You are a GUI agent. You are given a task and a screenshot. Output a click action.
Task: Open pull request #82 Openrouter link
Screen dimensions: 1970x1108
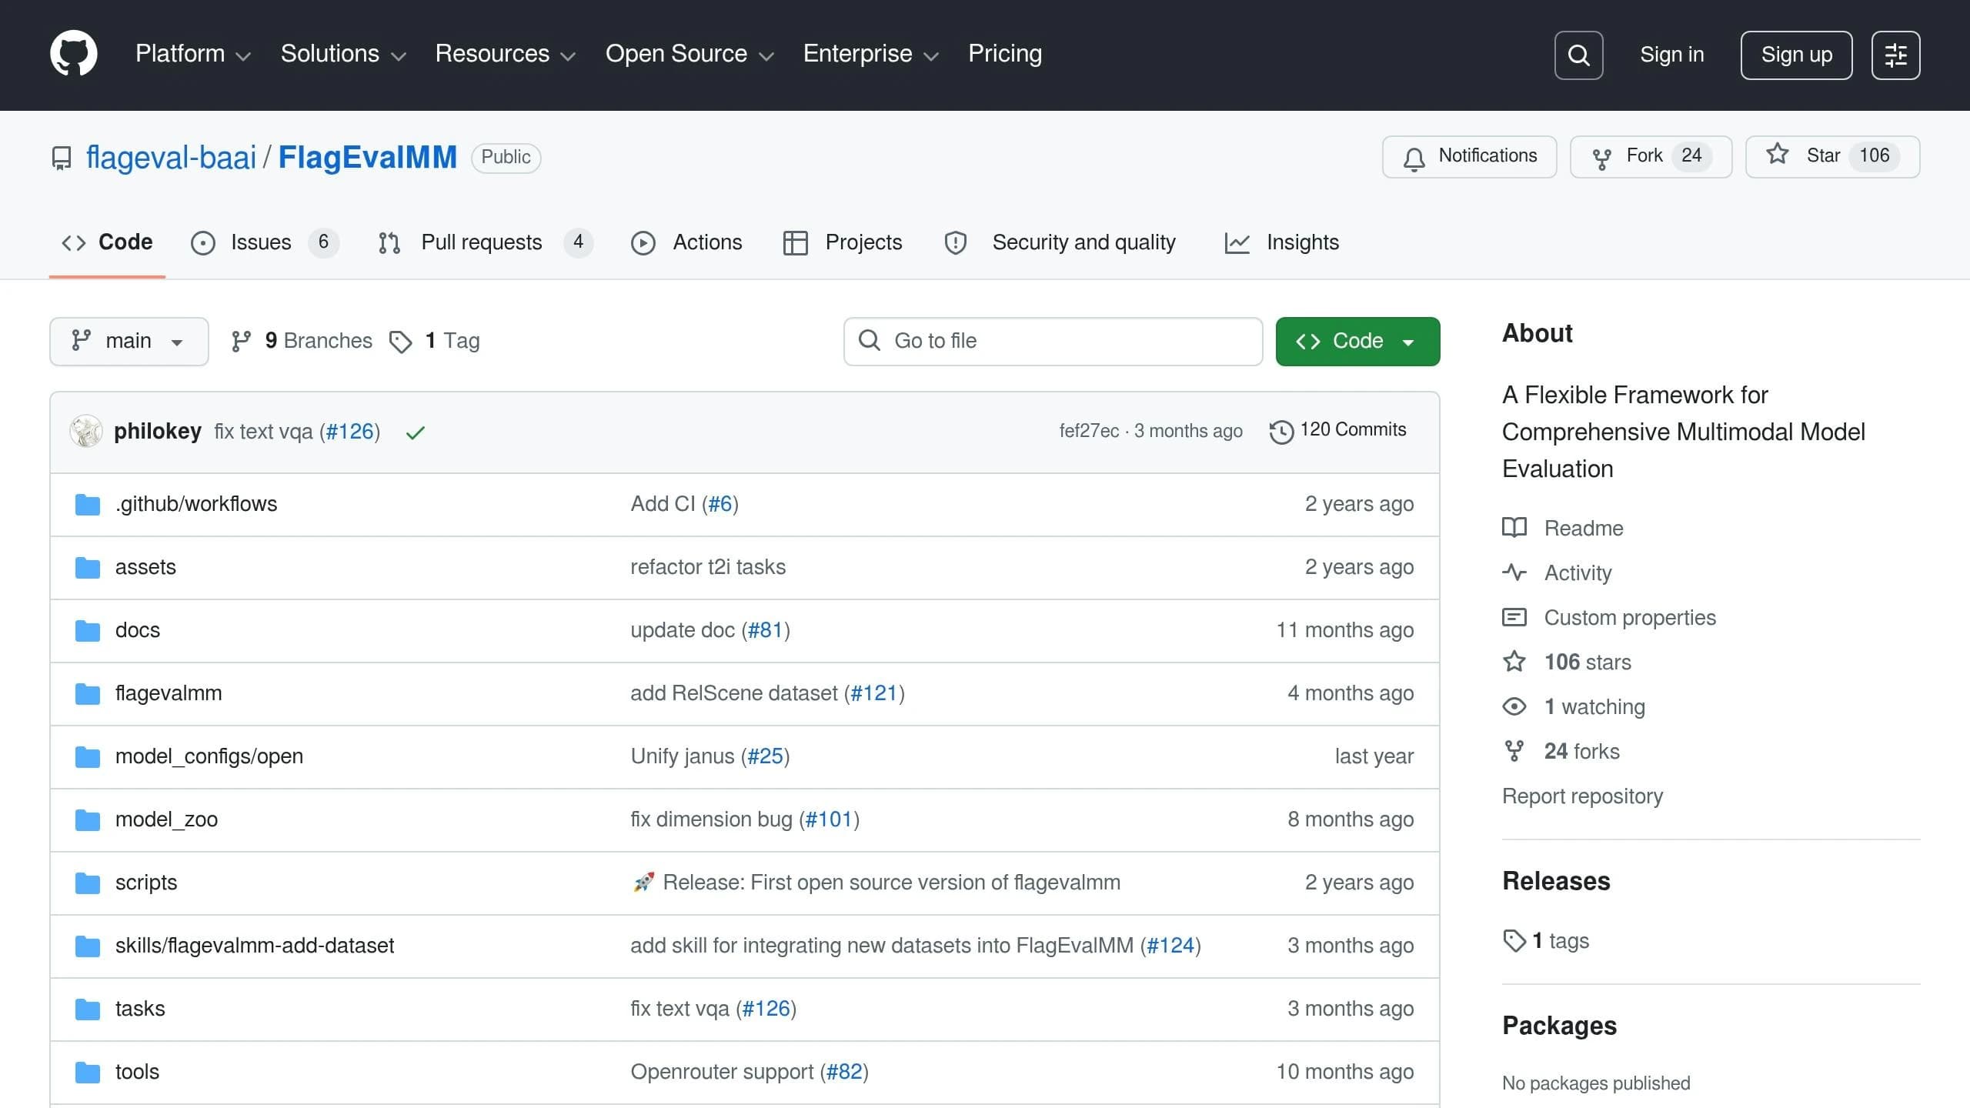click(x=844, y=1072)
